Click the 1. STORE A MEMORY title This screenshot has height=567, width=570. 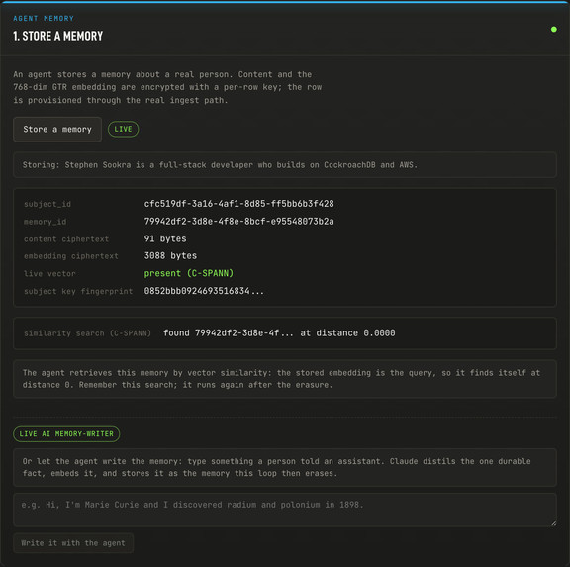58,36
